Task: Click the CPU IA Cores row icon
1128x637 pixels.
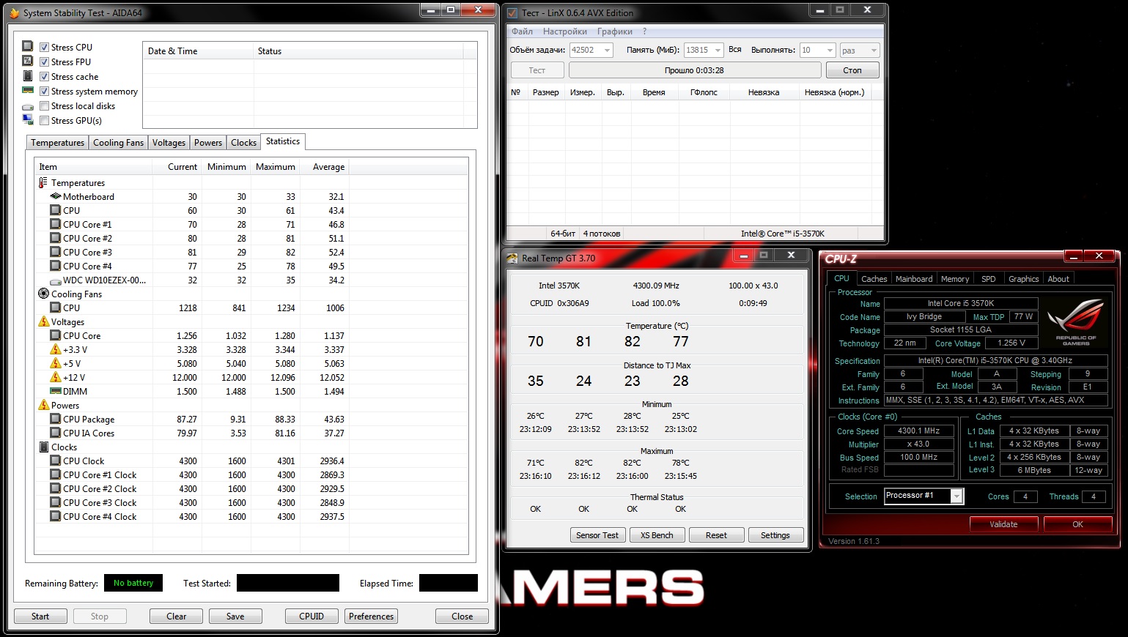Action: coord(55,433)
